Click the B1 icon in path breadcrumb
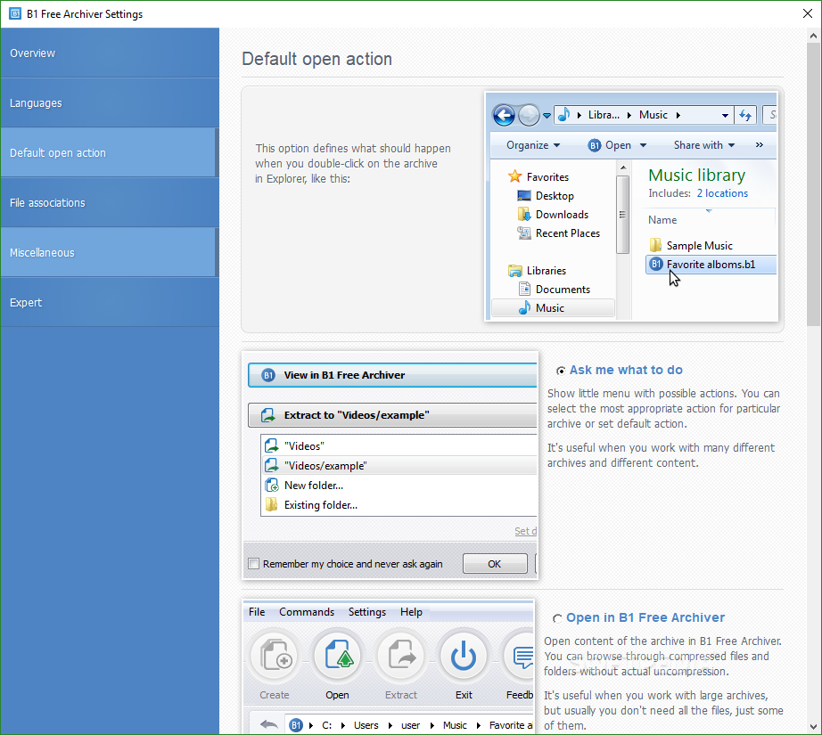 pos(296,725)
